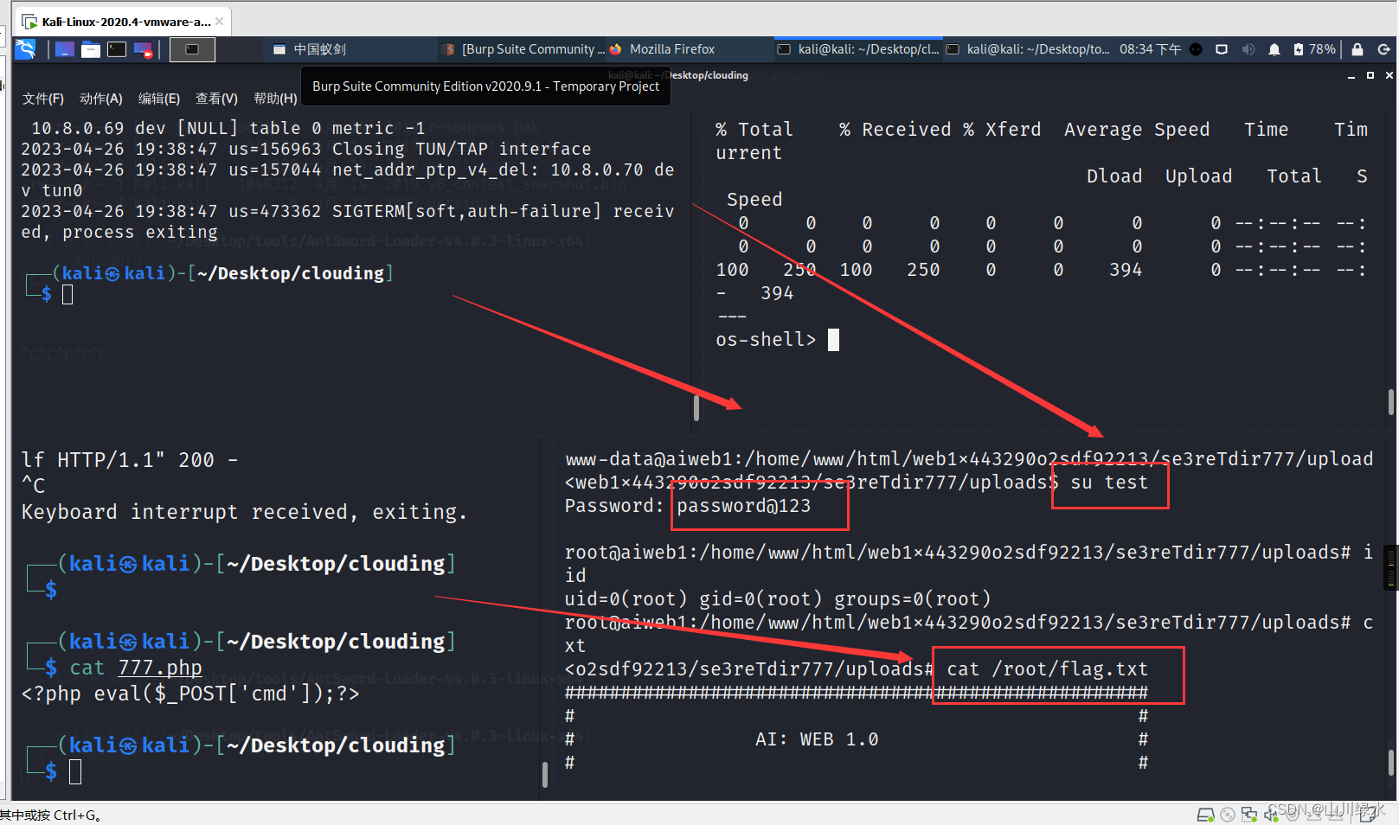Click the 'su test' command text
The width and height of the screenshot is (1399, 825).
coord(1109,483)
